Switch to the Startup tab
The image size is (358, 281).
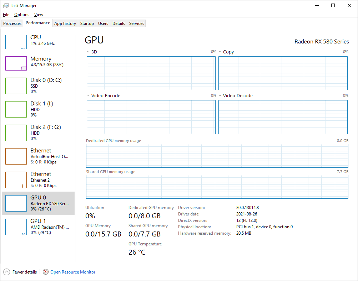pos(87,24)
